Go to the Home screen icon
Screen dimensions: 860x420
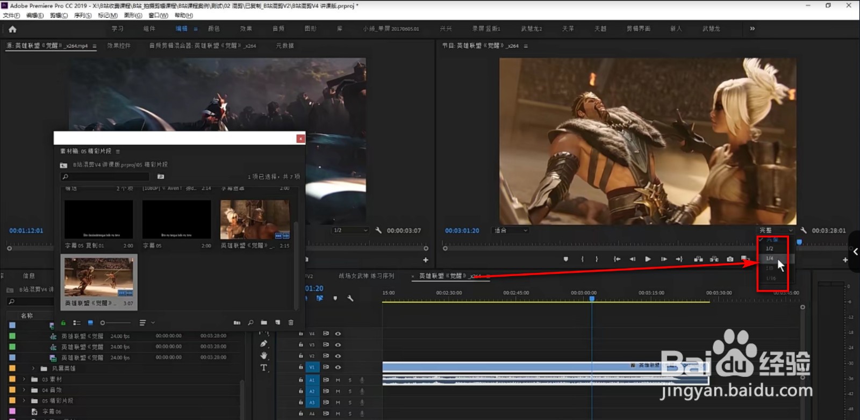click(x=12, y=29)
